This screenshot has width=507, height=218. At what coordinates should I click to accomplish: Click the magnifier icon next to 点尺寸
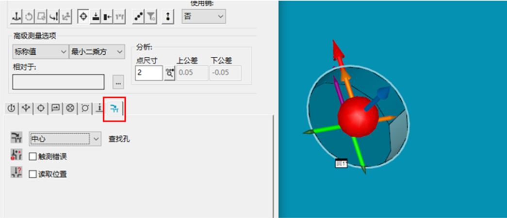[x=169, y=73]
